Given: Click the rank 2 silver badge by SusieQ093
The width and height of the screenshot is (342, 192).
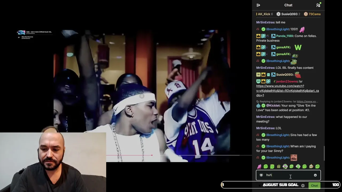Looking at the screenshot, I should point(278,14).
